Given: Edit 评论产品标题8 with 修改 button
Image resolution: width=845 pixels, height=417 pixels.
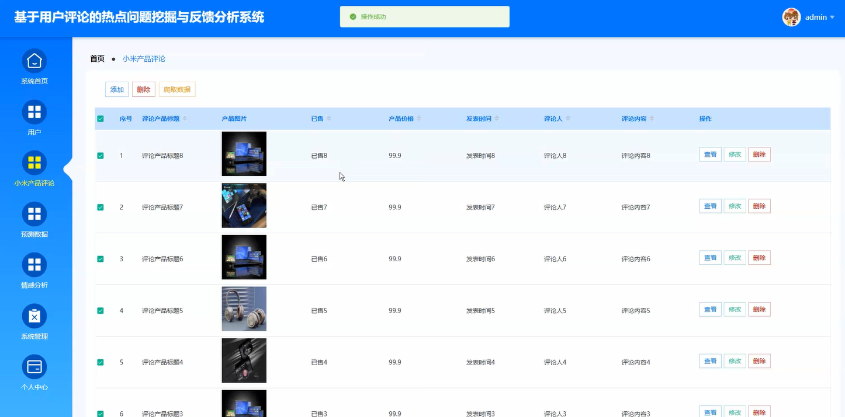Looking at the screenshot, I should click(x=735, y=155).
